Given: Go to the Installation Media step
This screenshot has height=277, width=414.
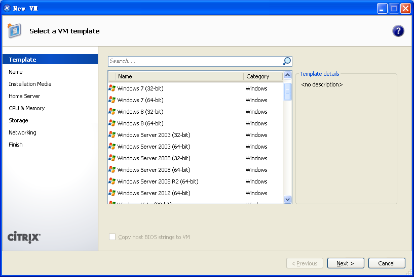Looking at the screenshot, I should 30,84.
